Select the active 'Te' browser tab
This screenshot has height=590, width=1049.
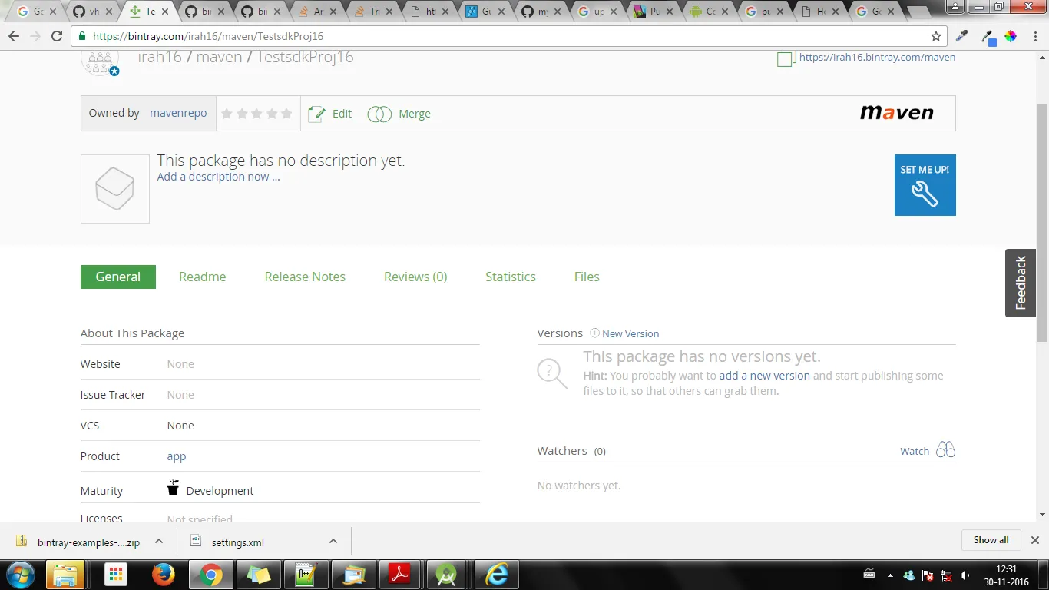point(149,12)
